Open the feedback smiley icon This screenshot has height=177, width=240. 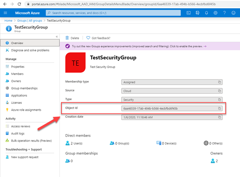click(x=233, y=13)
